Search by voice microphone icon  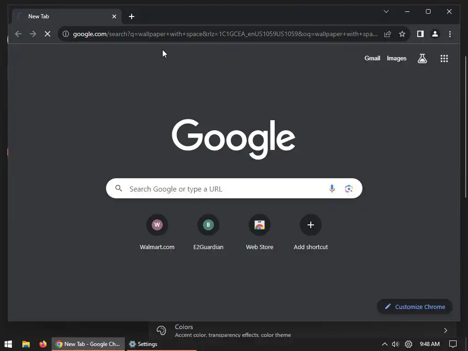click(332, 189)
